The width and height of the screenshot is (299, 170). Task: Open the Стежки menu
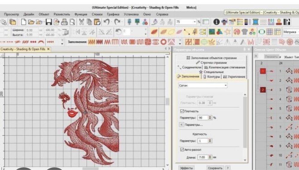(97, 14)
